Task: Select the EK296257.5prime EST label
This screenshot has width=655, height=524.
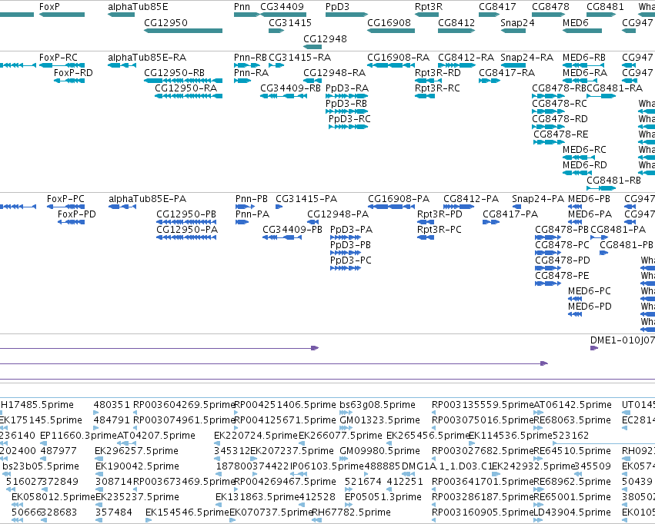Action: [x=136, y=451]
